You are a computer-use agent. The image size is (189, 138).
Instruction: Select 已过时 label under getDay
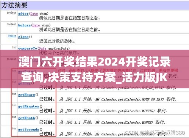click(x=47, y=88)
